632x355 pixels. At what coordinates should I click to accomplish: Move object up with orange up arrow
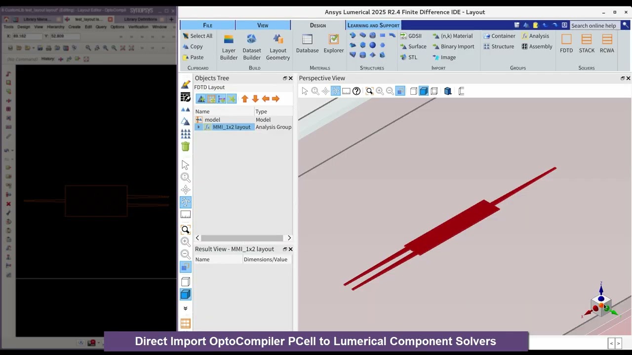coord(245,99)
